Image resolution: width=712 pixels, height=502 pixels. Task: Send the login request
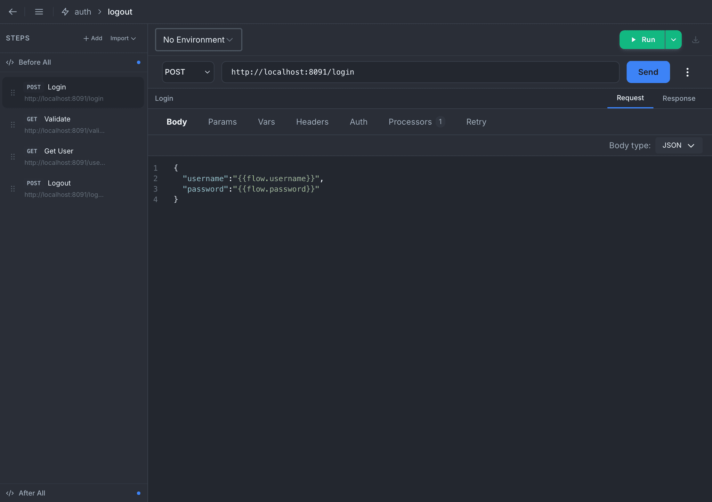point(648,72)
